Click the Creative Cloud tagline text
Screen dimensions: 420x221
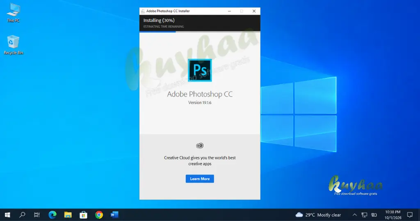[x=200, y=161]
